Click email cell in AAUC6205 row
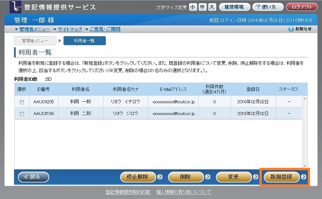This screenshot has width=322, height=199. (173, 102)
